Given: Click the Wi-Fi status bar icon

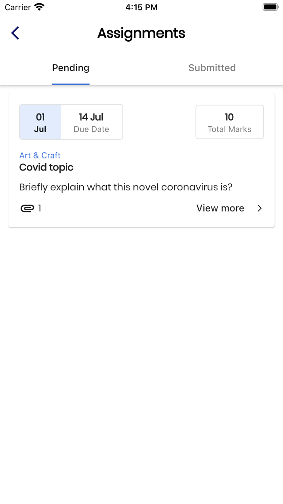Looking at the screenshot, I should pos(39,7).
